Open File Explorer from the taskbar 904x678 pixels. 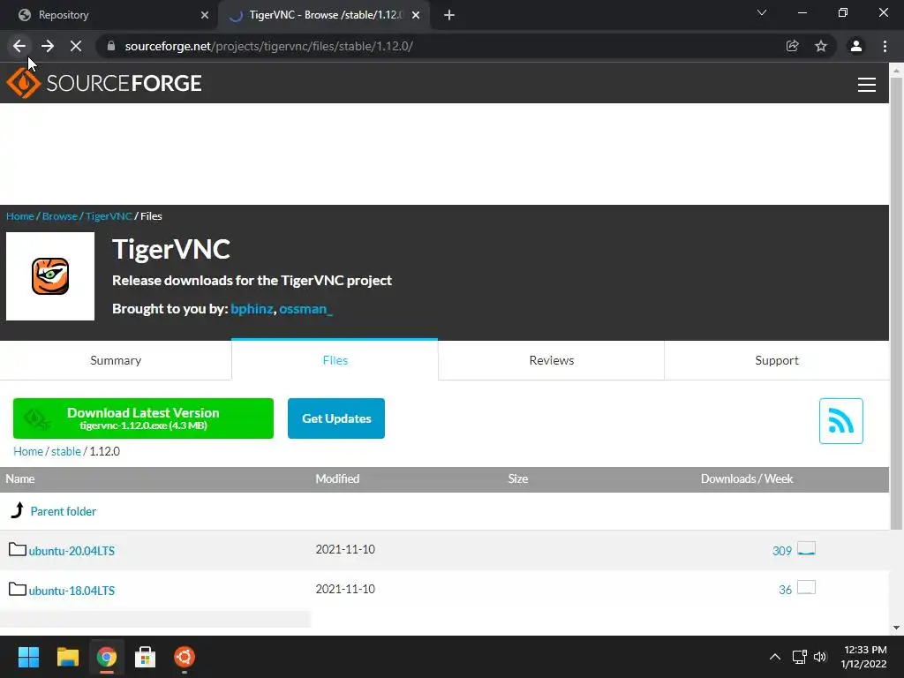67,657
